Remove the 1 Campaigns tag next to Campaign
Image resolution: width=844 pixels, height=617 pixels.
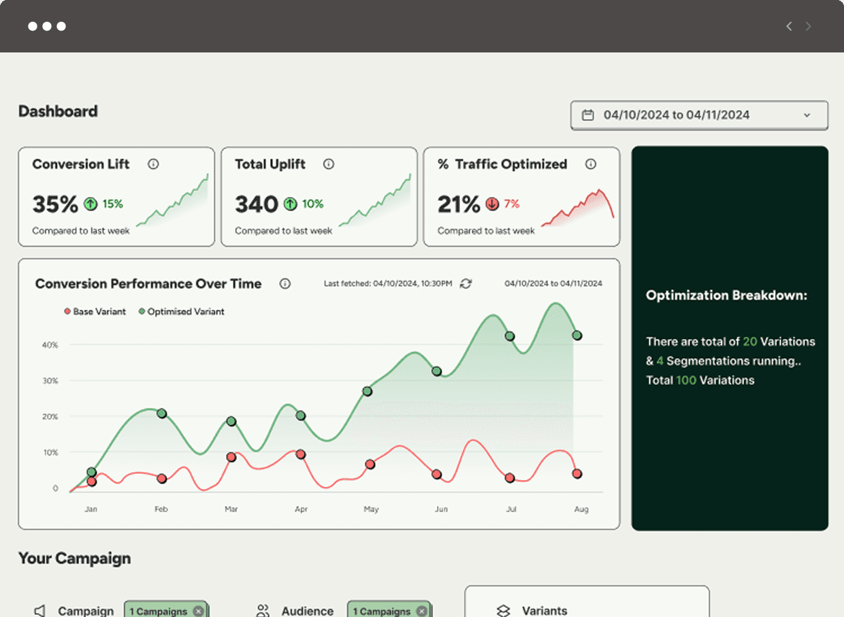[197, 611]
